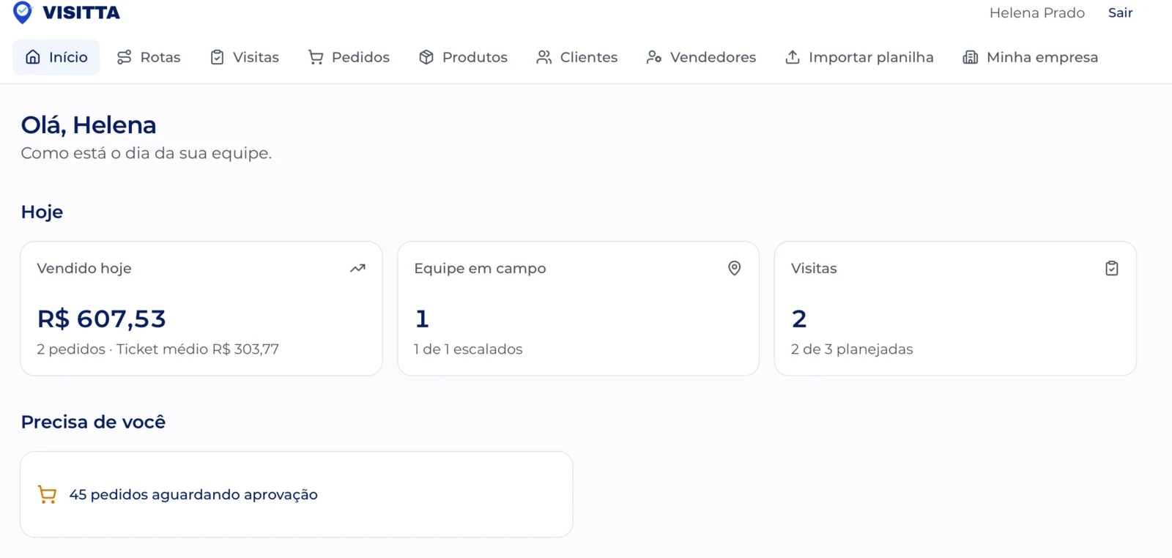Screen dimensions: 1172x558
Task: Click the upload icon beside Importar planilha
Action: [793, 57]
